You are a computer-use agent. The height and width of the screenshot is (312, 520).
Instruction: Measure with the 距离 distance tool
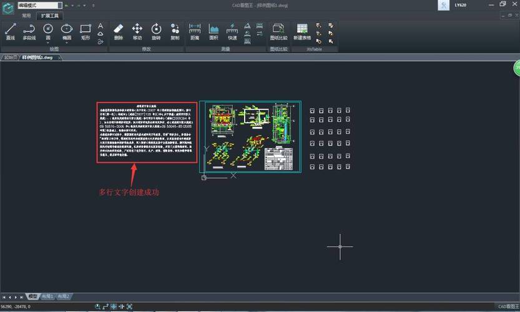195,31
